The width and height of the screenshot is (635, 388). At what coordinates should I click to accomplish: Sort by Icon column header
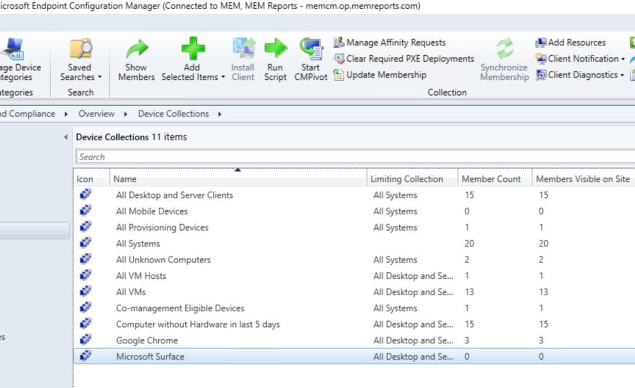92,178
